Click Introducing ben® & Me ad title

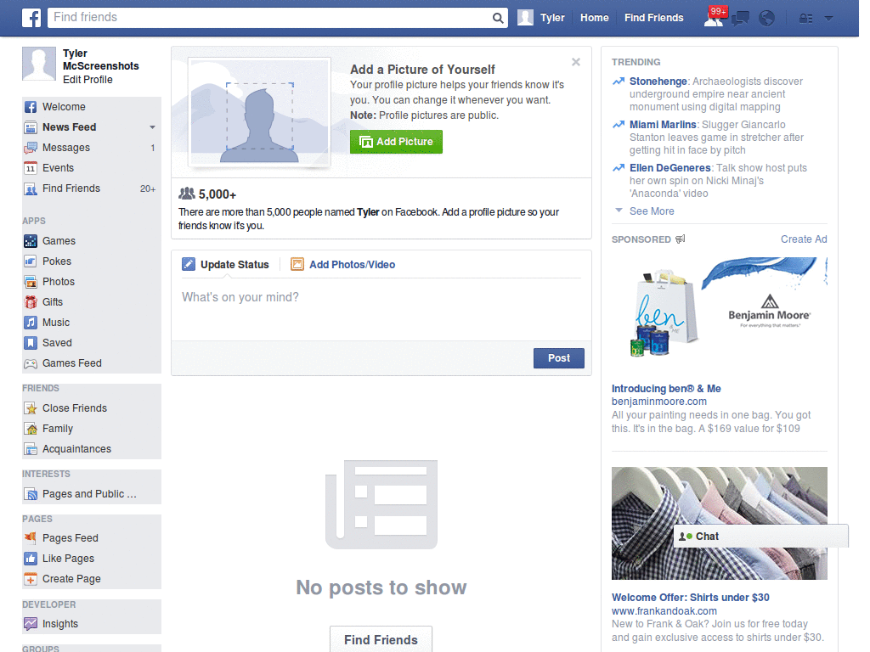point(666,389)
